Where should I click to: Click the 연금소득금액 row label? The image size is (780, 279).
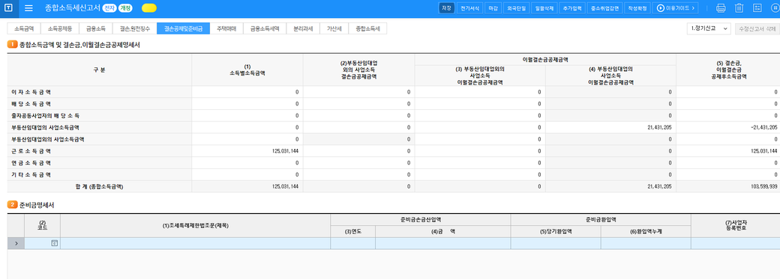(x=31, y=163)
